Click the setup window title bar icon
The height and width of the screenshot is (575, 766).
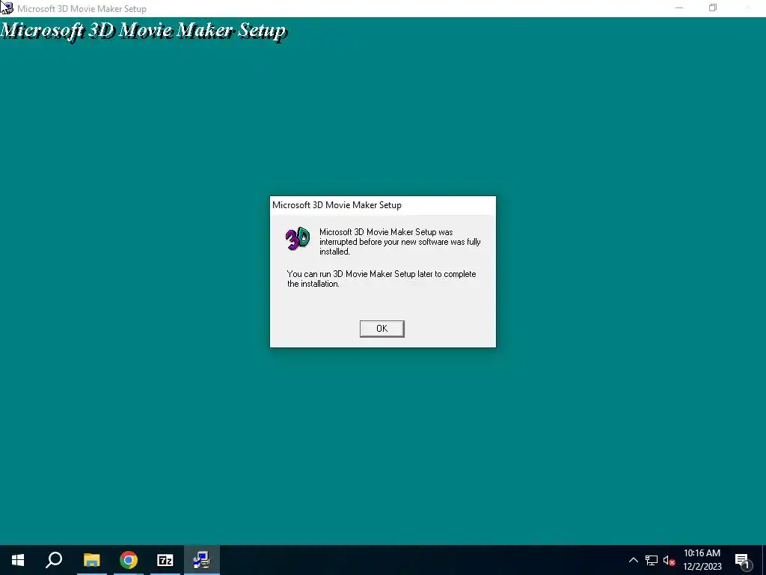click(7, 7)
